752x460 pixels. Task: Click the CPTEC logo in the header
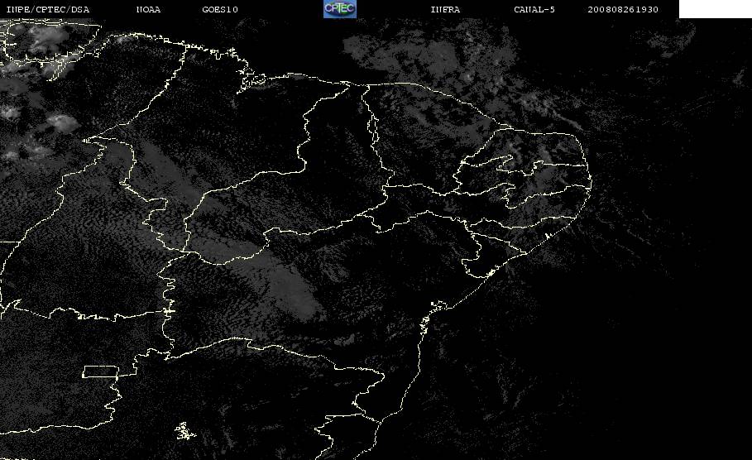(x=339, y=8)
